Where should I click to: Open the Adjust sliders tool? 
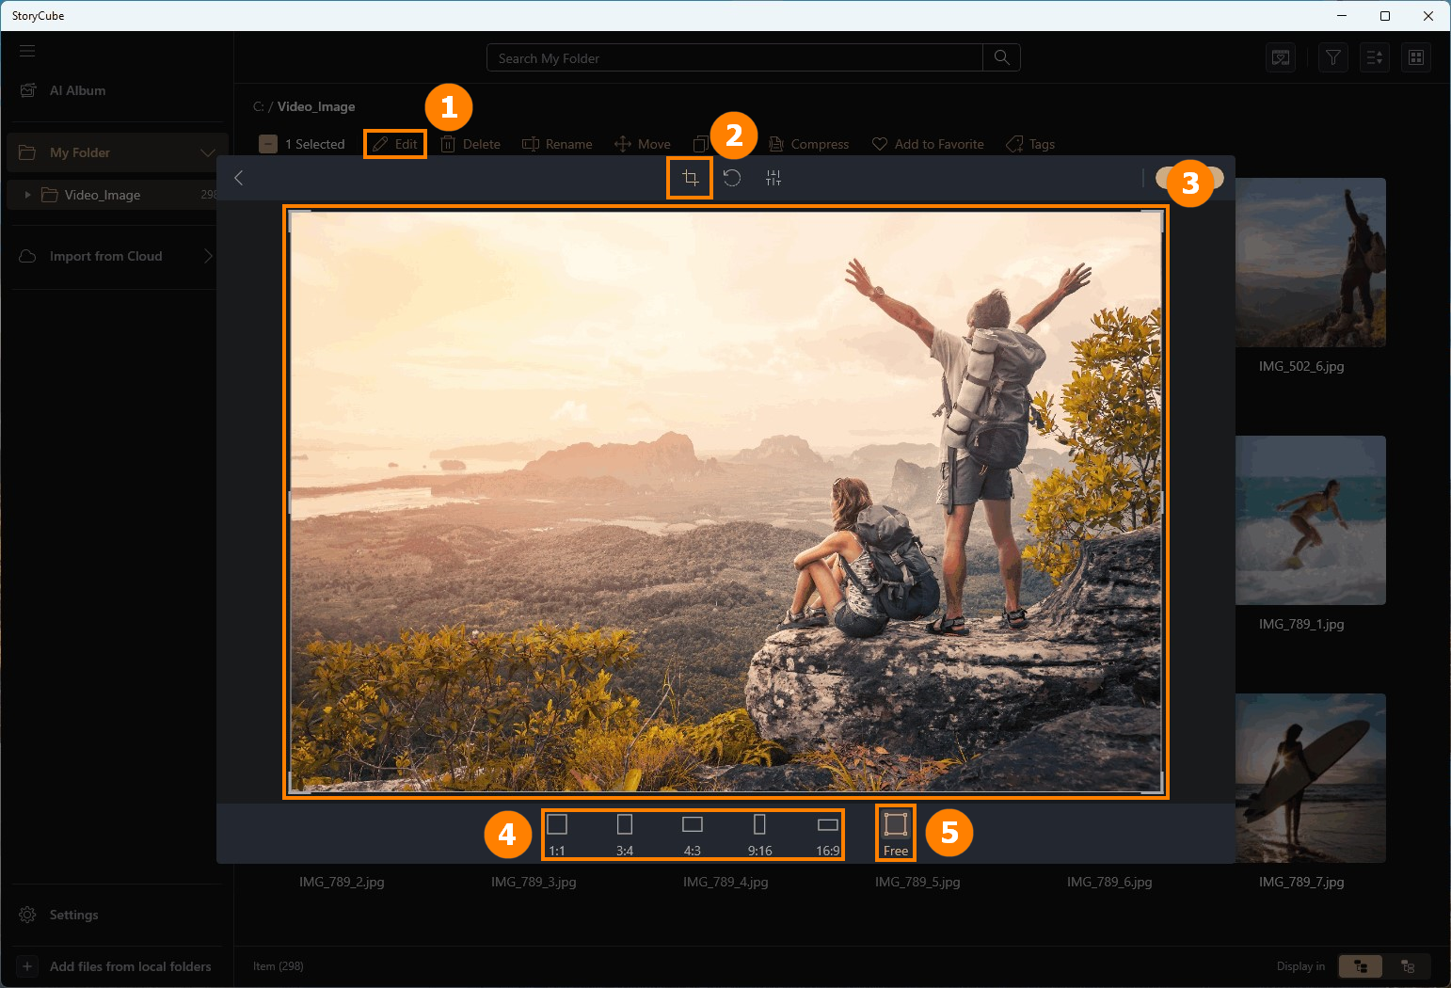point(773,178)
